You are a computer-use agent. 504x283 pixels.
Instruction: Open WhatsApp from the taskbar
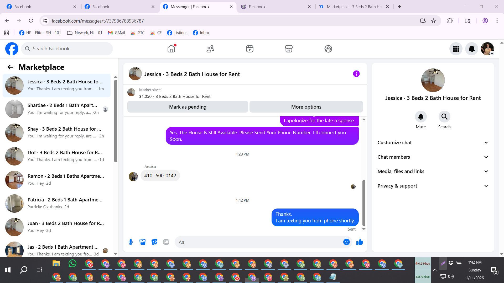coord(72,264)
